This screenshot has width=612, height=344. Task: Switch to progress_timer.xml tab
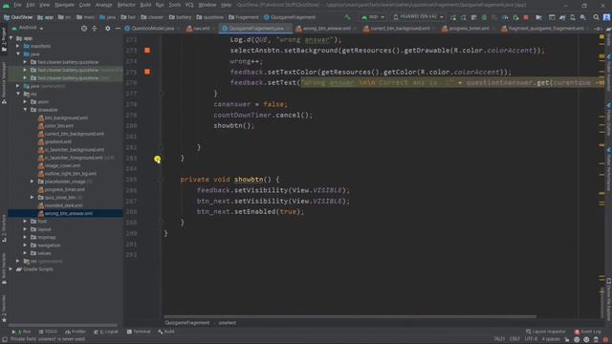[468, 29]
